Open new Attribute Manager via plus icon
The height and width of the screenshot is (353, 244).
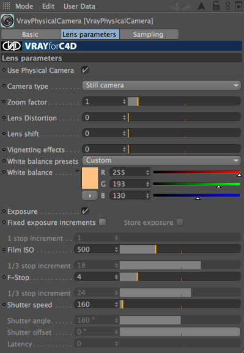tap(238, 6)
